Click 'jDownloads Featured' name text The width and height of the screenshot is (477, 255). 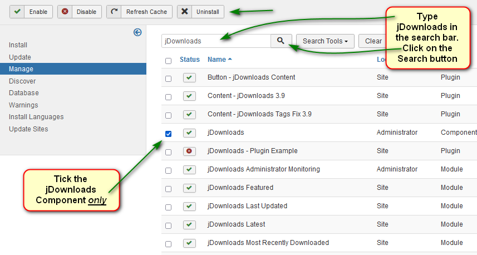click(x=240, y=188)
